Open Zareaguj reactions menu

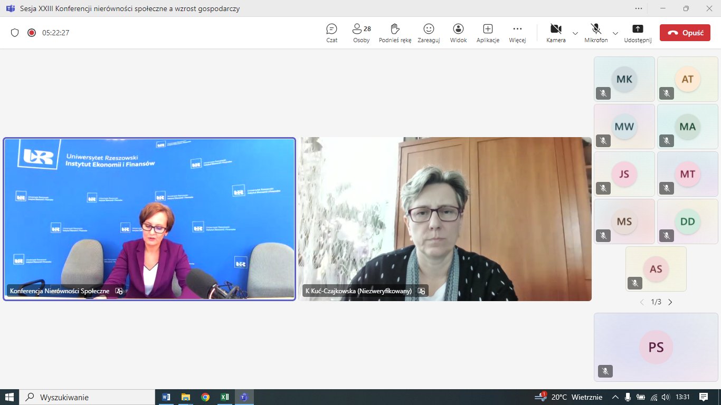pyautogui.click(x=429, y=33)
